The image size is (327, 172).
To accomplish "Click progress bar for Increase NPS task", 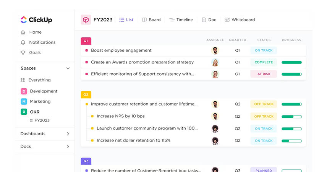I will [291, 117].
